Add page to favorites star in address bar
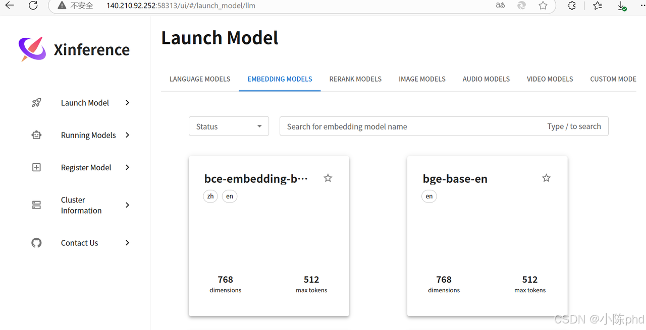 pyautogui.click(x=543, y=6)
